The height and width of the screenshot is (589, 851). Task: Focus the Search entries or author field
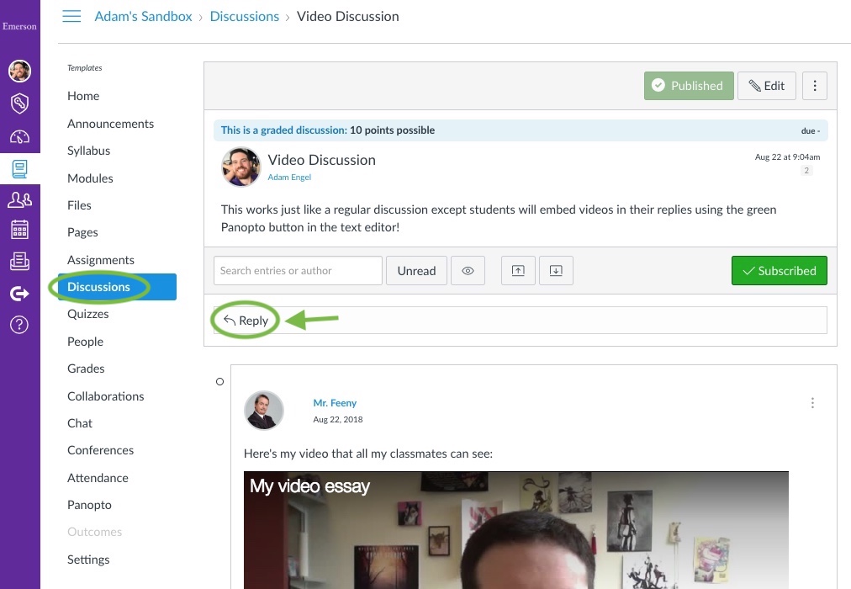298,270
